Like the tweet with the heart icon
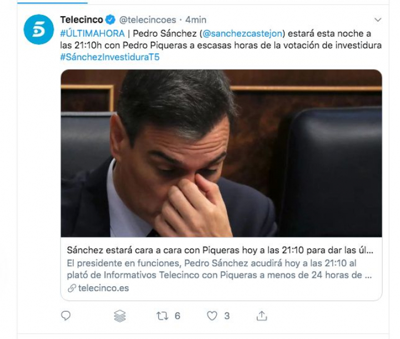The height and width of the screenshot is (339, 400). pyautogui.click(x=212, y=316)
